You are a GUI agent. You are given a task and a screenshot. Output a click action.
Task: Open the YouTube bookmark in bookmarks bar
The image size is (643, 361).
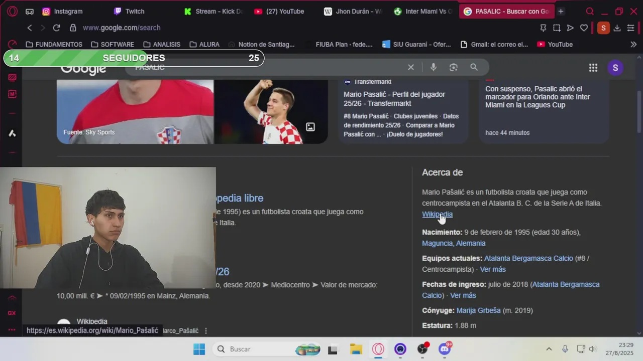(555, 44)
